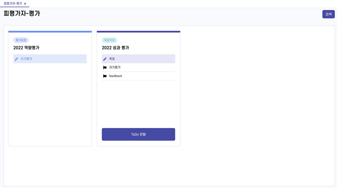The image size is (337, 188).
Task: Click the 평가요청 status badge
Action: (x=21, y=40)
